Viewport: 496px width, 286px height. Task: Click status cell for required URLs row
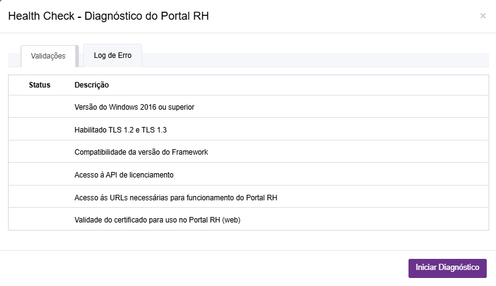tap(39, 197)
